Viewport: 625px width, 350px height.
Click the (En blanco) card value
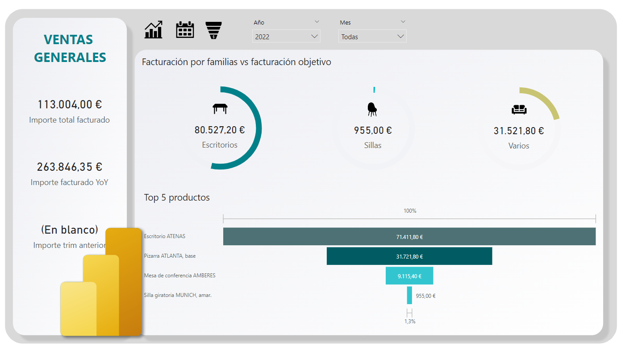(x=70, y=230)
